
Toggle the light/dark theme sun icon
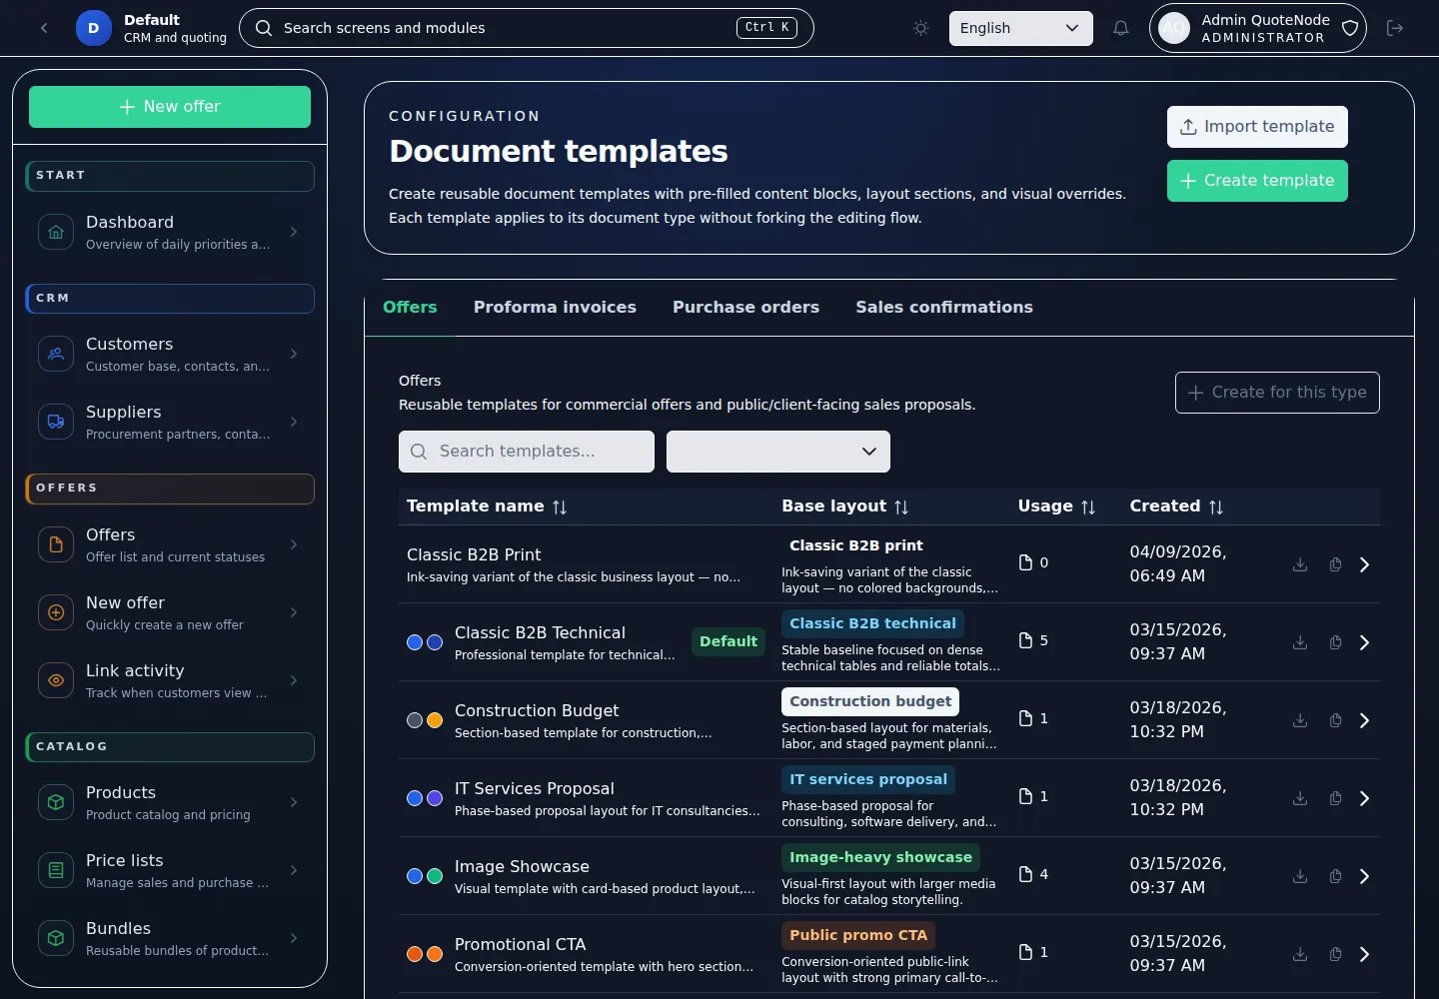[920, 28]
